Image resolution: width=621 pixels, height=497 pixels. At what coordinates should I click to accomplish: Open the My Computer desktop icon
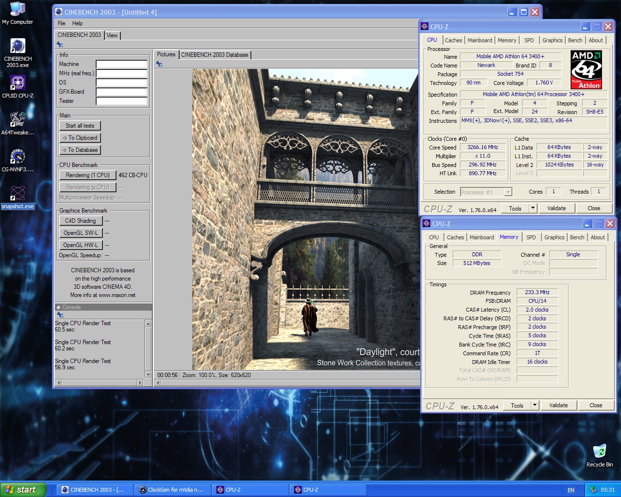tap(17, 13)
